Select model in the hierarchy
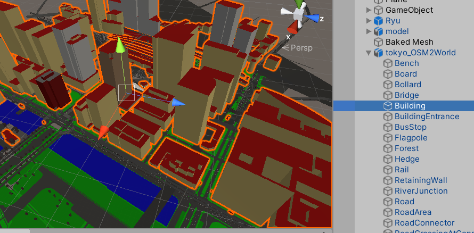Image resolution: width=474 pixels, height=233 pixels. [397, 31]
